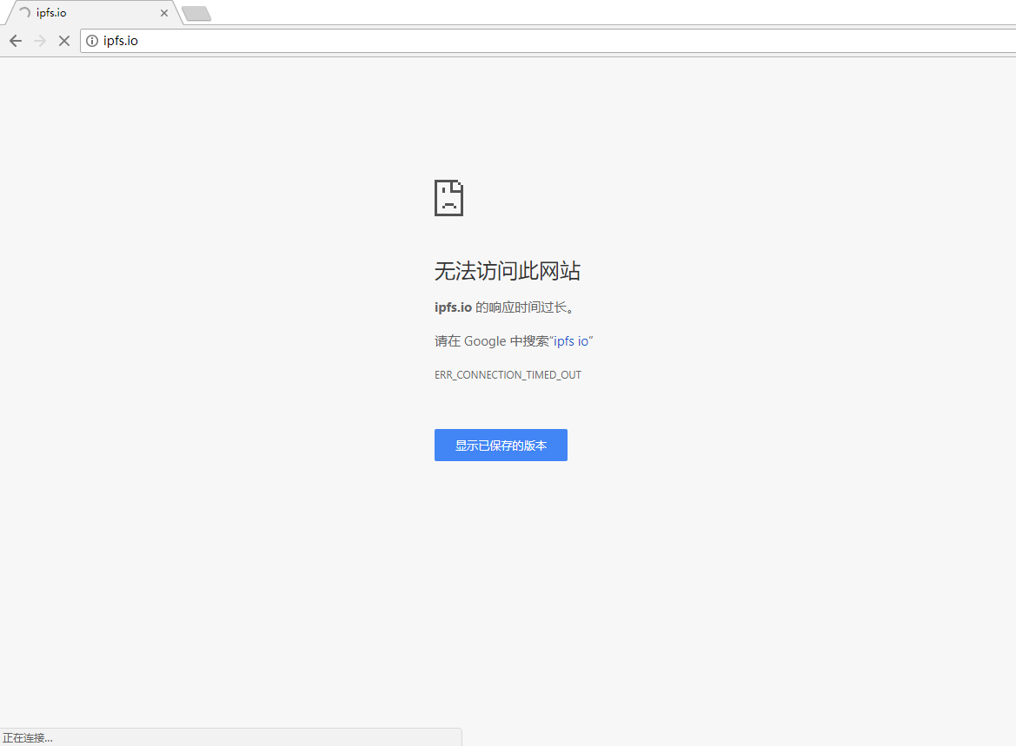1016x746 pixels.
Task: Focus the address bar showing ipfs.io
Action: tap(548, 41)
